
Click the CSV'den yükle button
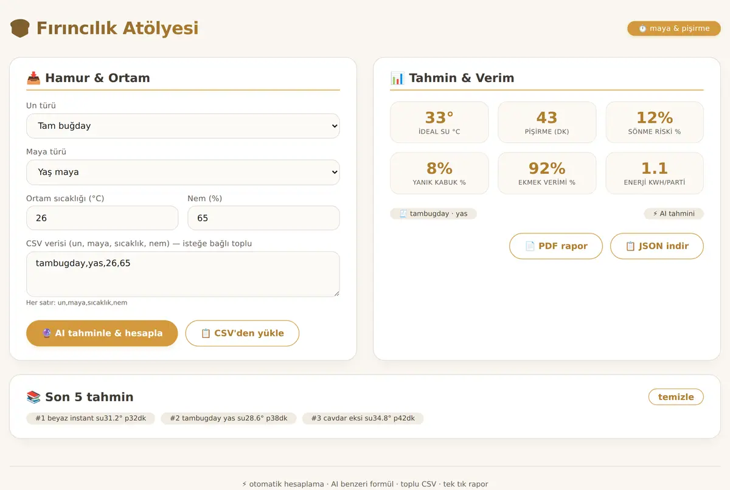242,333
